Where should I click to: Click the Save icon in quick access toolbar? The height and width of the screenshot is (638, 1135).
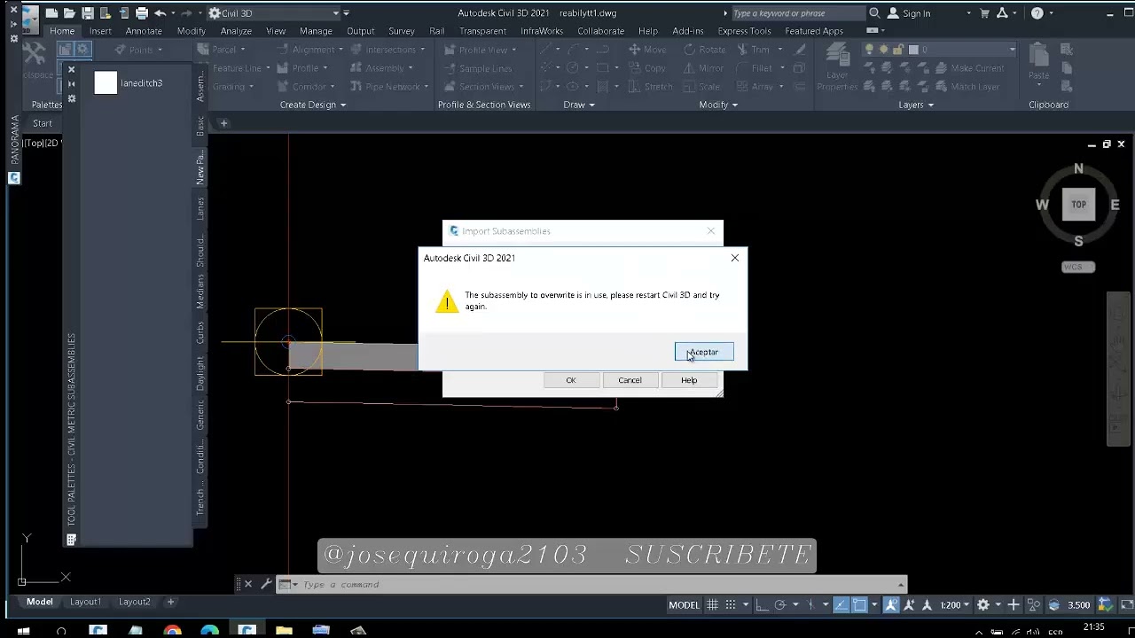tap(88, 13)
